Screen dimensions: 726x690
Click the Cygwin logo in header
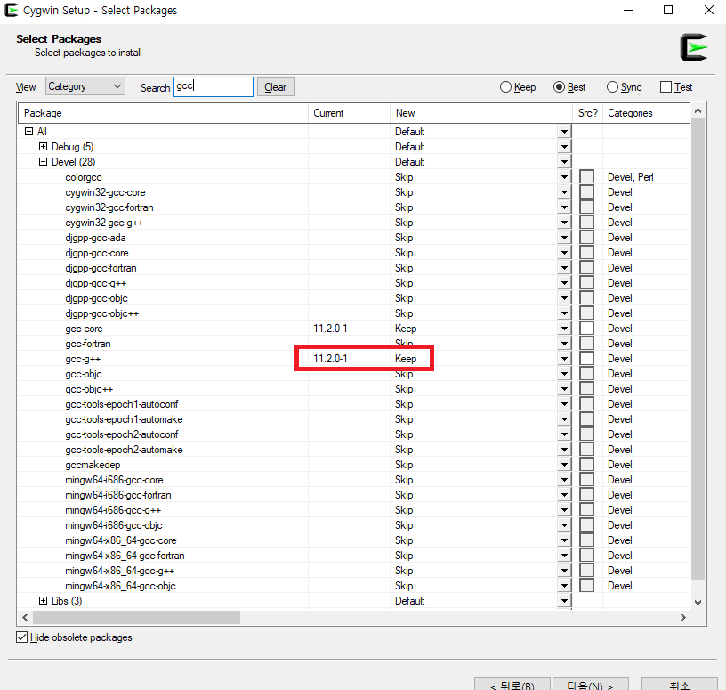tap(694, 47)
